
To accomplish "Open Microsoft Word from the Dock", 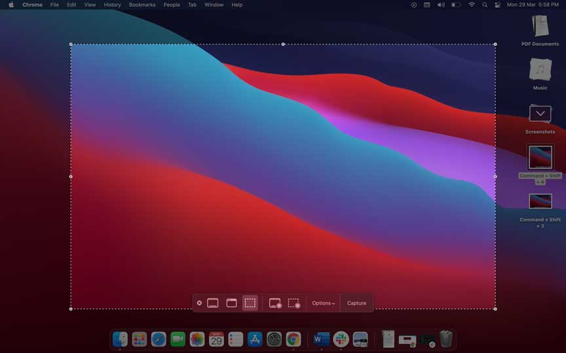I will [x=321, y=339].
